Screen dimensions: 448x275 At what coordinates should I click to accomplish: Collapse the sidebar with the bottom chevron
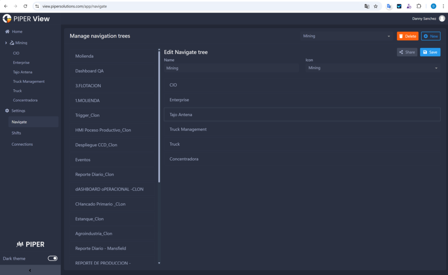pyautogui.click(x=30, y=270)
